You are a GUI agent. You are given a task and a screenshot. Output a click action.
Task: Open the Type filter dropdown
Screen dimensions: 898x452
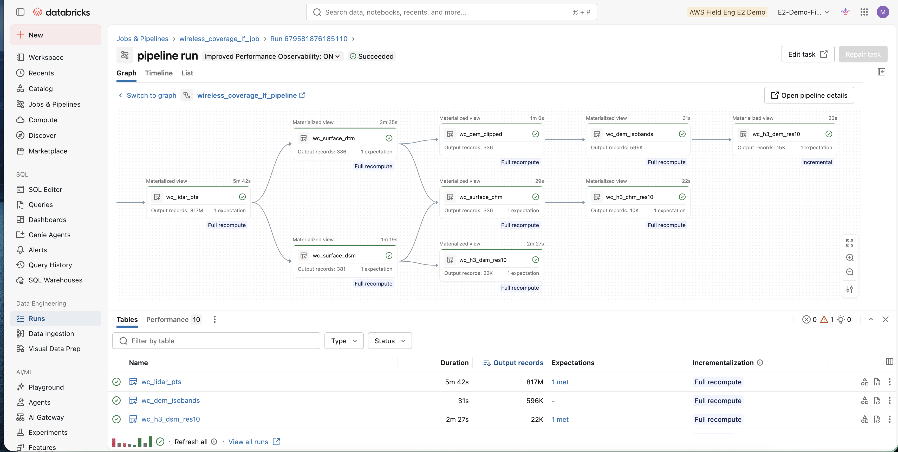point(344,341)
